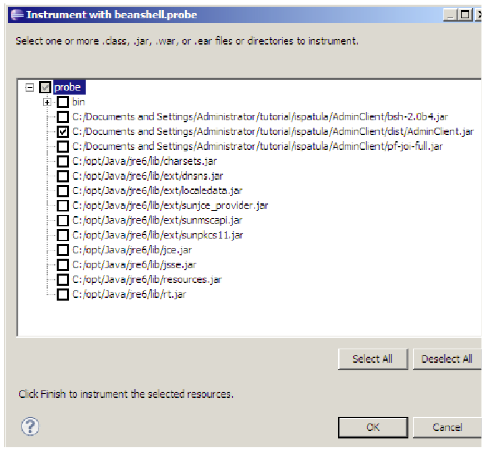Viewport: 488px width, 456px height.
Task: Confirm with the OK button
Action: tap(373, 428)
